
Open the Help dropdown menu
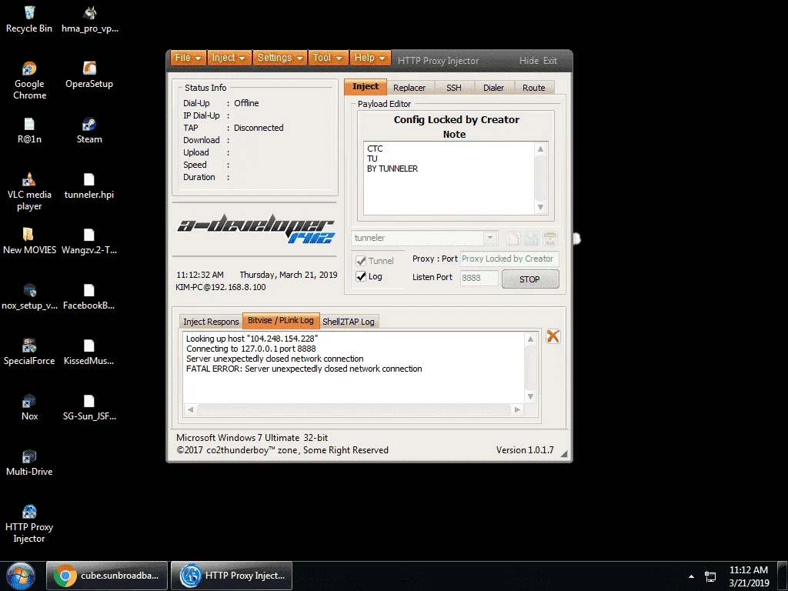pyautogui.click(x=370, y=58)
